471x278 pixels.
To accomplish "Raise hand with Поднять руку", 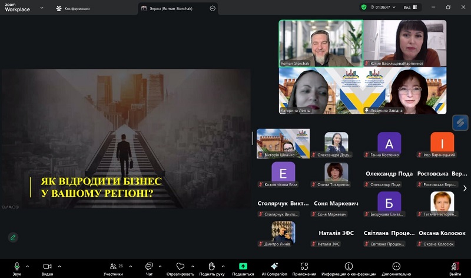I will coord(212,267).
